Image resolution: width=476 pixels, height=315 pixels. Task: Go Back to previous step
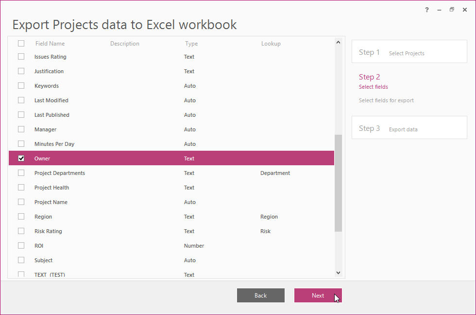[261, 296]
